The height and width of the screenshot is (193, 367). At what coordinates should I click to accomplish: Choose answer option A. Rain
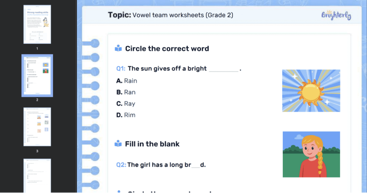tap(127, 81)
